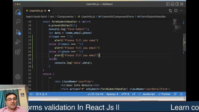
Task: Click the webcam presenter thumbnail
Action: click(14, 98)
